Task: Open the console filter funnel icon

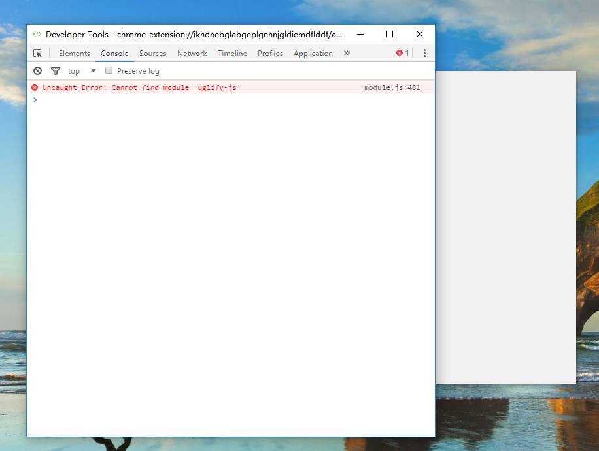Action: [x=56, y=71]
